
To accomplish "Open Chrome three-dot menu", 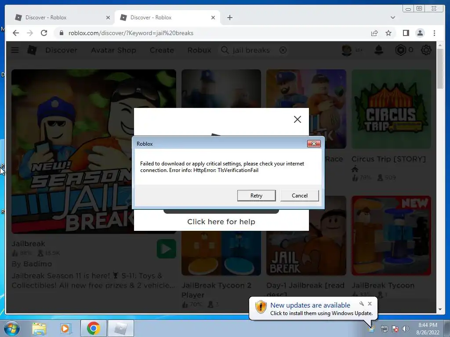I will 434,33.
